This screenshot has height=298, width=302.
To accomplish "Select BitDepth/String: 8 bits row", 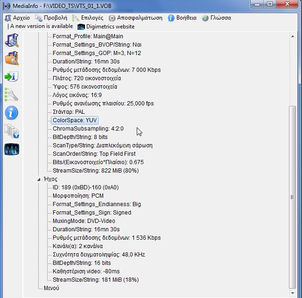I will click(x=80, y=137).
